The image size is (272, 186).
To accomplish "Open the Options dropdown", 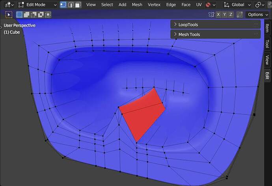I will tap(257, 15).
